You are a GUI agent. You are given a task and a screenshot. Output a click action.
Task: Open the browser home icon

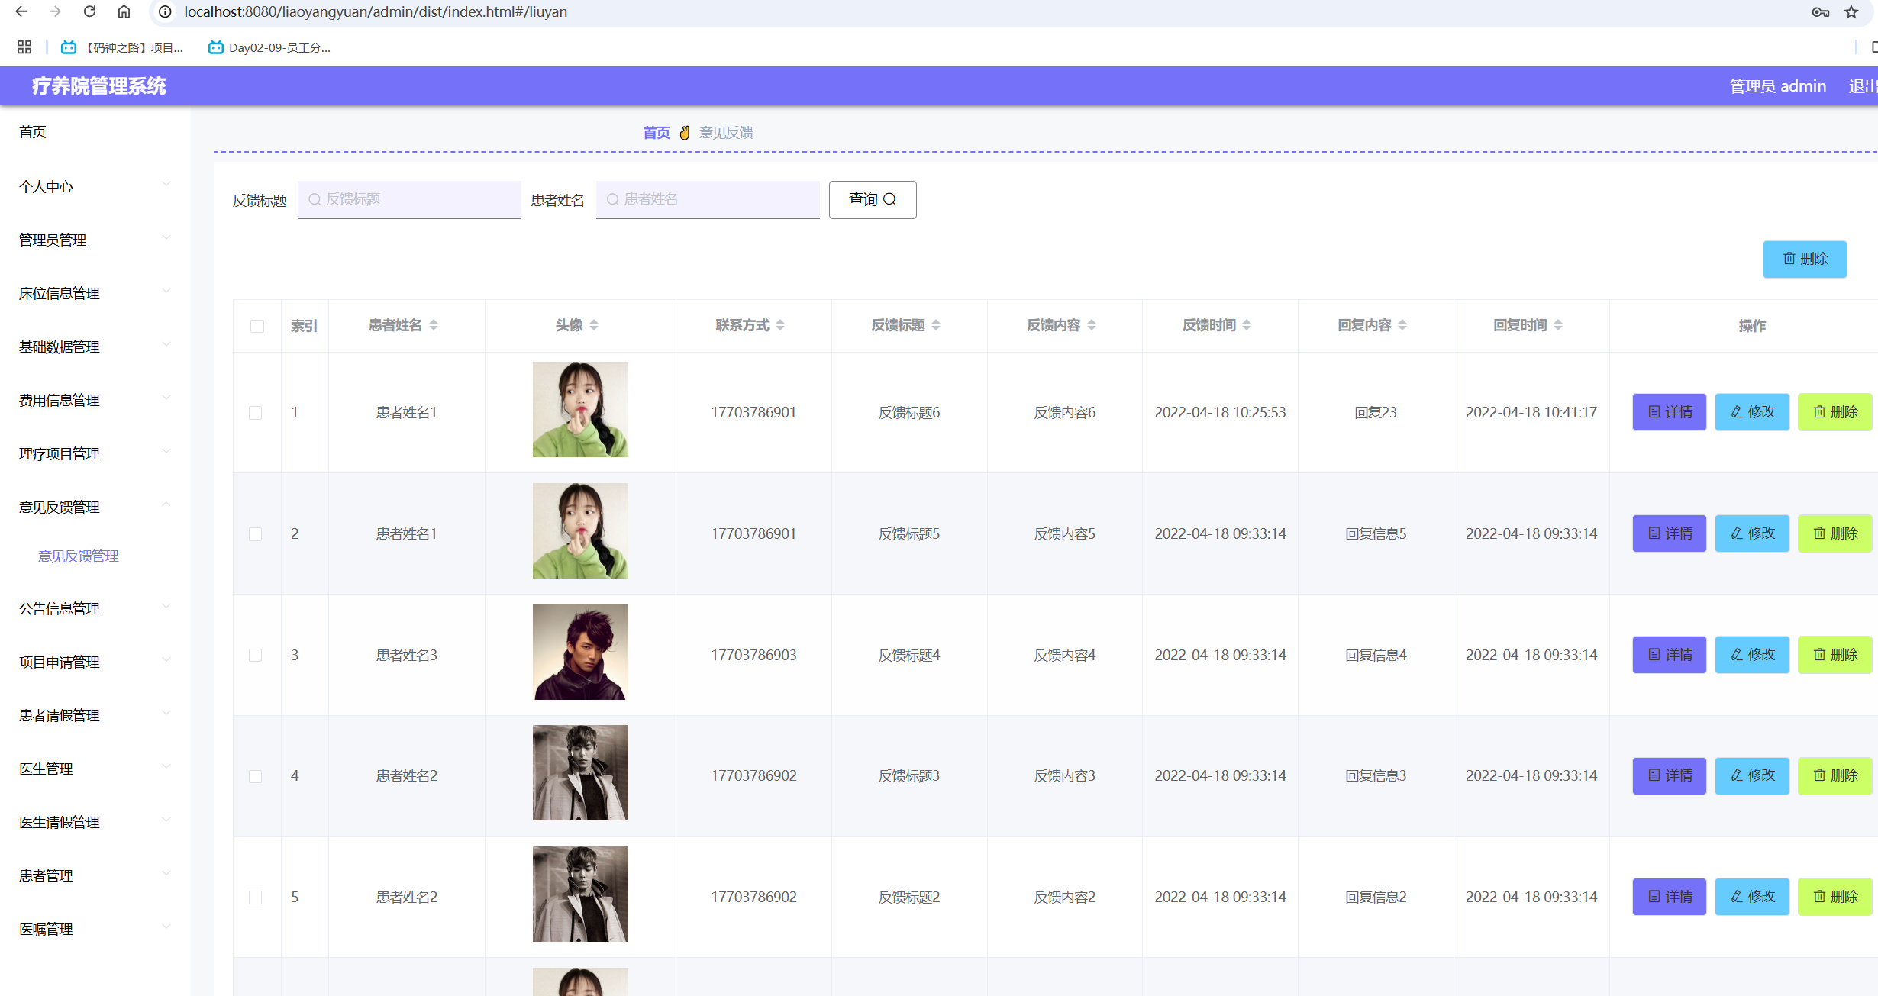(124, 11)
